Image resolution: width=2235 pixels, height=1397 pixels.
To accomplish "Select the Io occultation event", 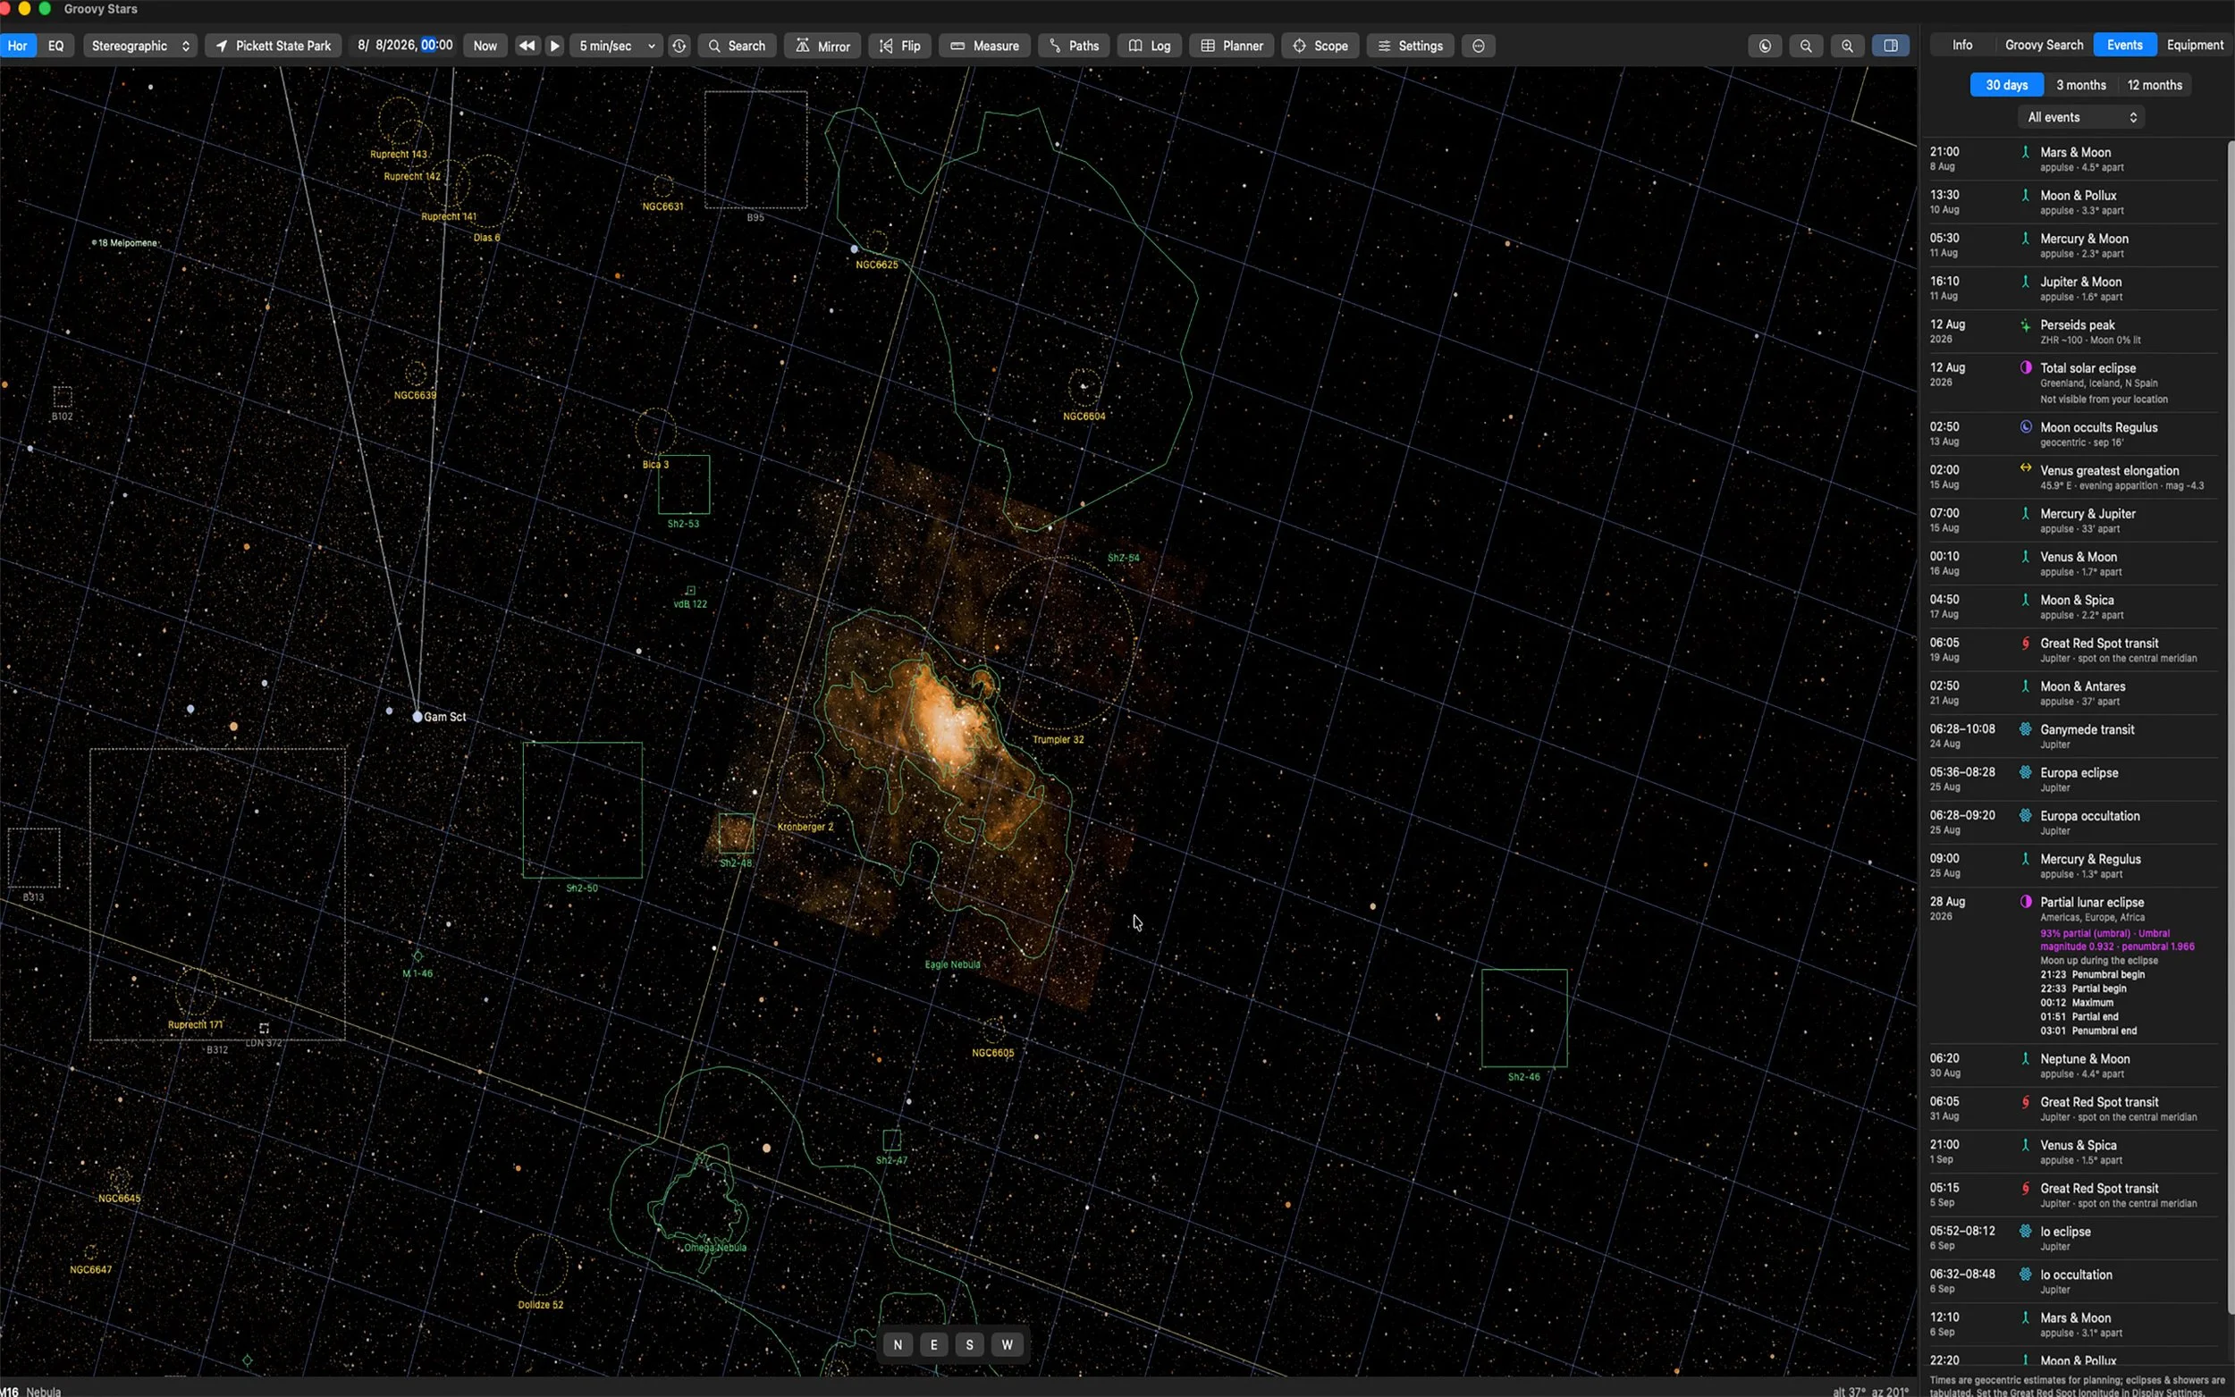I will coord(2072,1282).
